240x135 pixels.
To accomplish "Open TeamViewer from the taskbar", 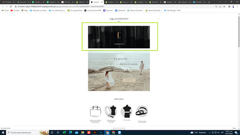I will pos(120,133).
